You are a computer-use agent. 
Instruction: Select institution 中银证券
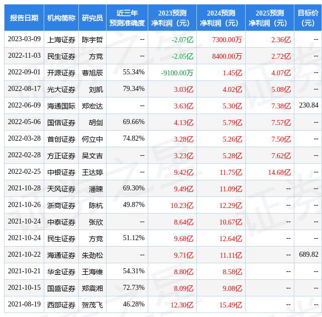point(61,172)
